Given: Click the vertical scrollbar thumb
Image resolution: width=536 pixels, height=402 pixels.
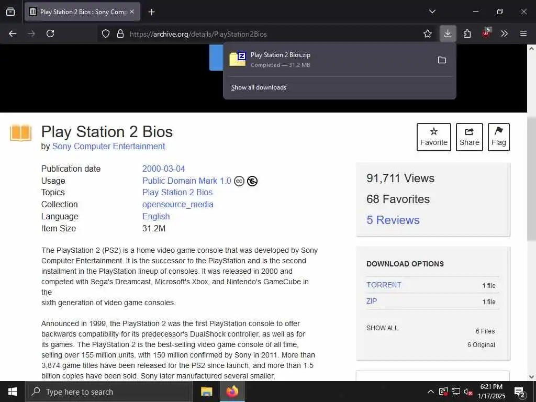Looking at the screenshot, I should point(532,178).
